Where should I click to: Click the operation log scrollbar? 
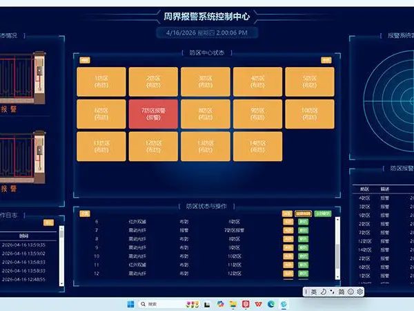[x=61, y=256]
